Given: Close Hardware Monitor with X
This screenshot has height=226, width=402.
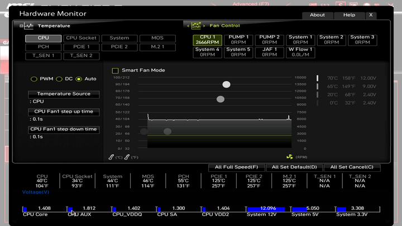Looking at the screenshot, I should point(371,15).
